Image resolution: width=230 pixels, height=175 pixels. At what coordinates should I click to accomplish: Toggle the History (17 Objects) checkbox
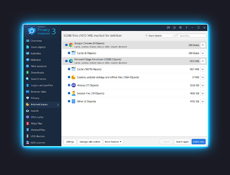69,85
